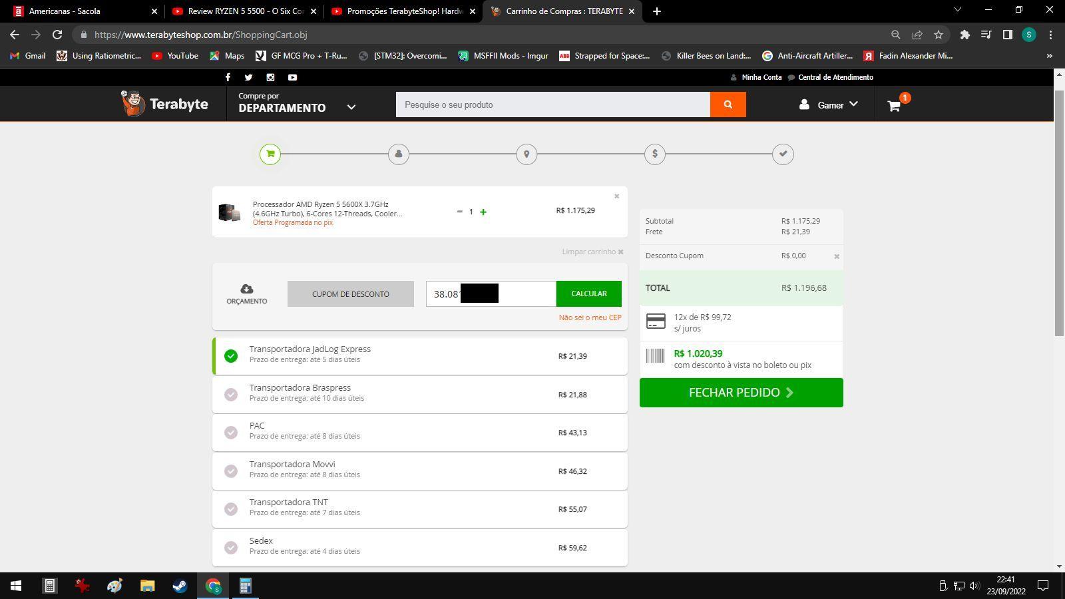
Task: Decrease product quantity with minus
Action: [x=459, y=212]
